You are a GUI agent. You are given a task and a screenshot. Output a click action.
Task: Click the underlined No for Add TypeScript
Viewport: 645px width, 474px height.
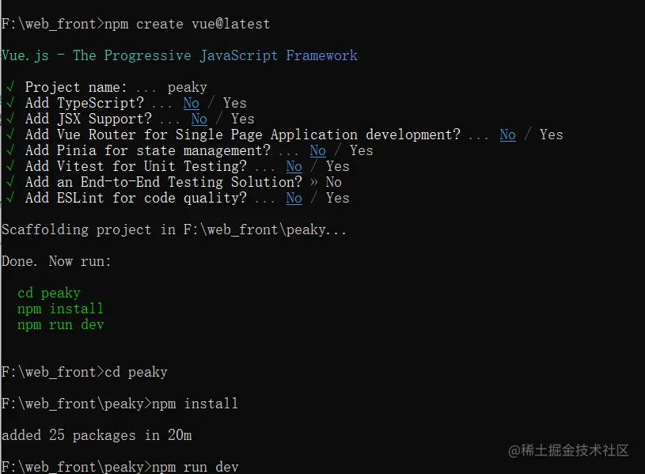(x=191, y=103)
